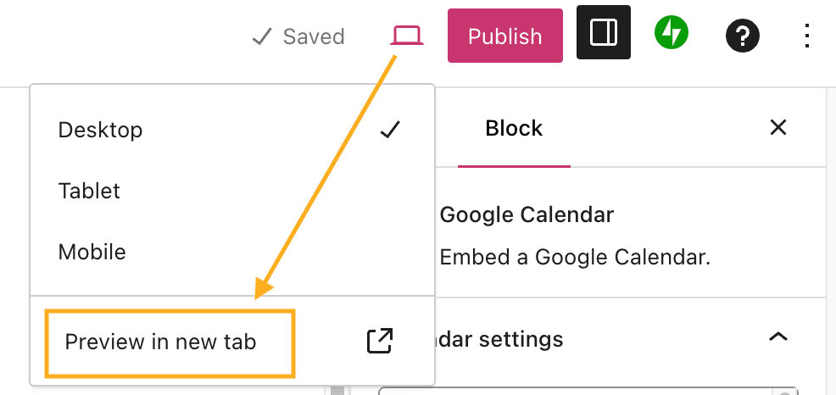Click the Saved checkmark status
Image resolution: width=836 pixels, height=395 pixels.
click(x=298, y=36)
